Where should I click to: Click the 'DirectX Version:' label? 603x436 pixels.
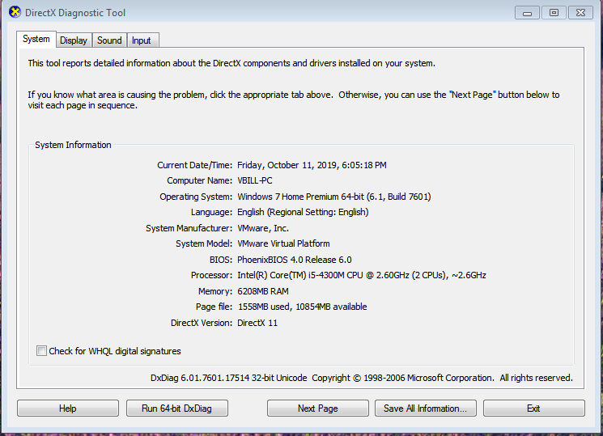(x=202, y=323)
